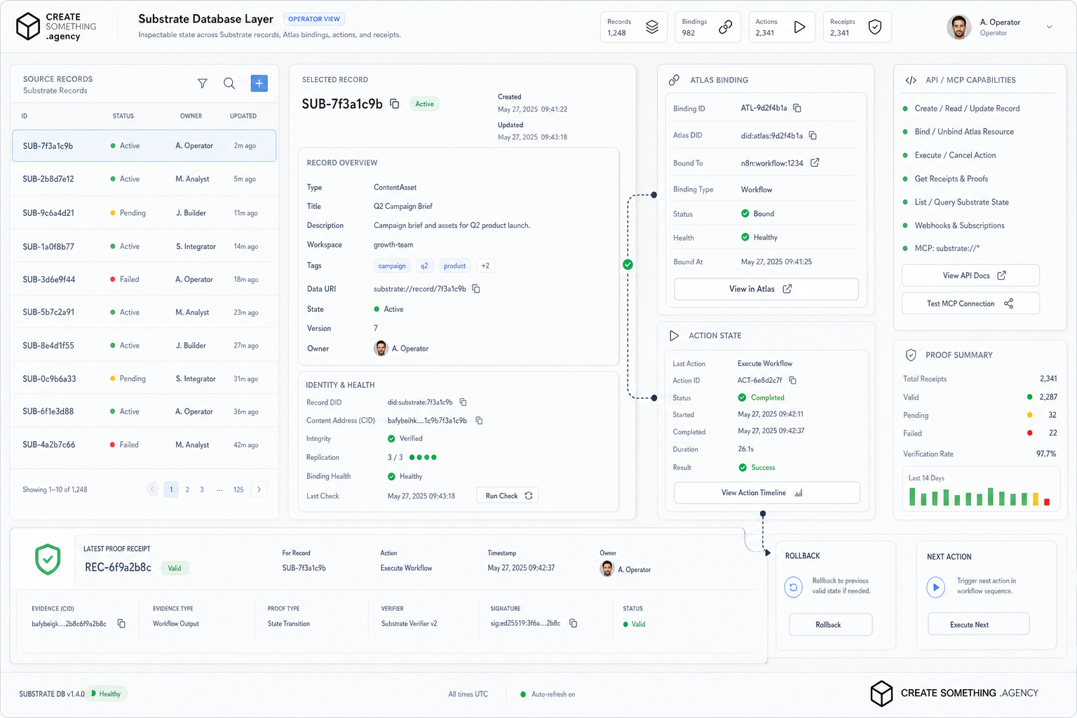Open the n8n:workflow:1234 external link icon
This screenshot has width=1077, height=718.
tap(815, 163)
